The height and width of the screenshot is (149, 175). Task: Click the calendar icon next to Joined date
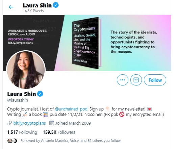52,123
